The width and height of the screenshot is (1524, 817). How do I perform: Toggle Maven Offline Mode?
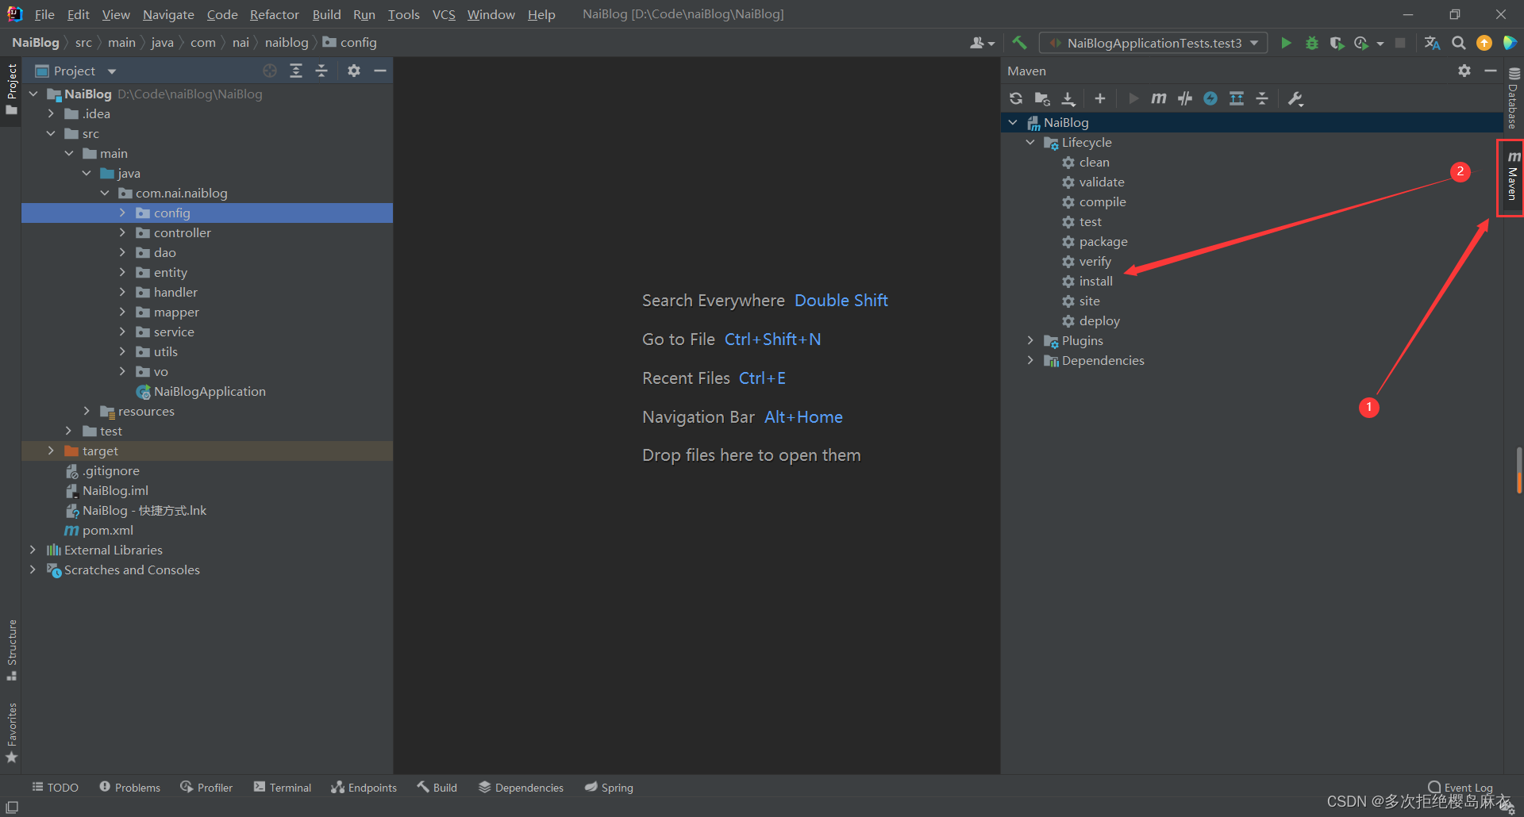click(1185, 98)
